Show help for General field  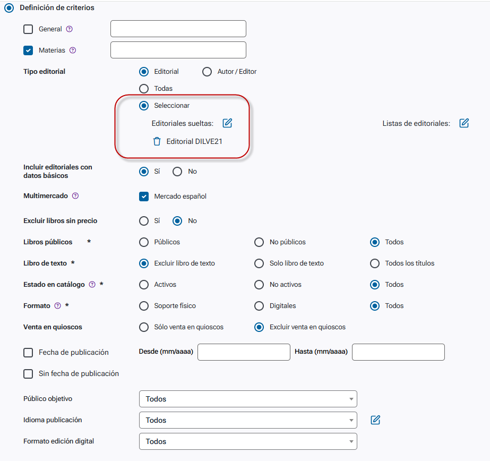point(70,29)
